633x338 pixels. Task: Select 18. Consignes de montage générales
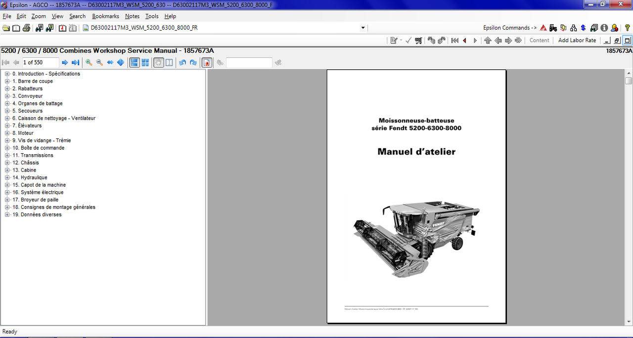(x=54, y=208)
